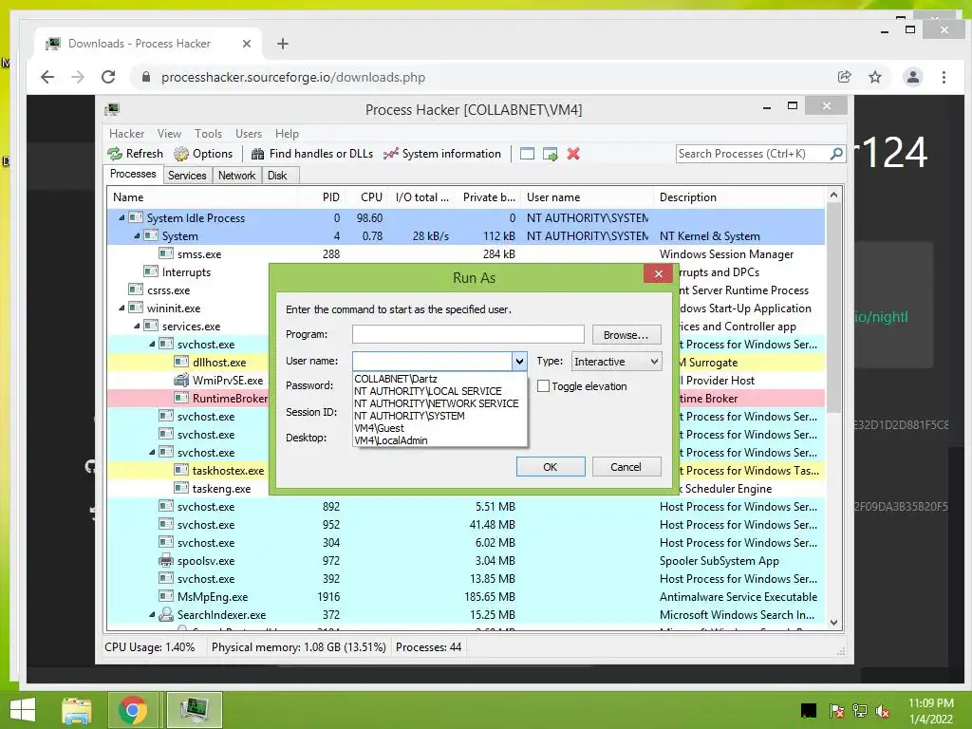Image resolution: width=972 pixels, height=729 pixels.
Task: Click the Program input field
Action: point(468,334)
